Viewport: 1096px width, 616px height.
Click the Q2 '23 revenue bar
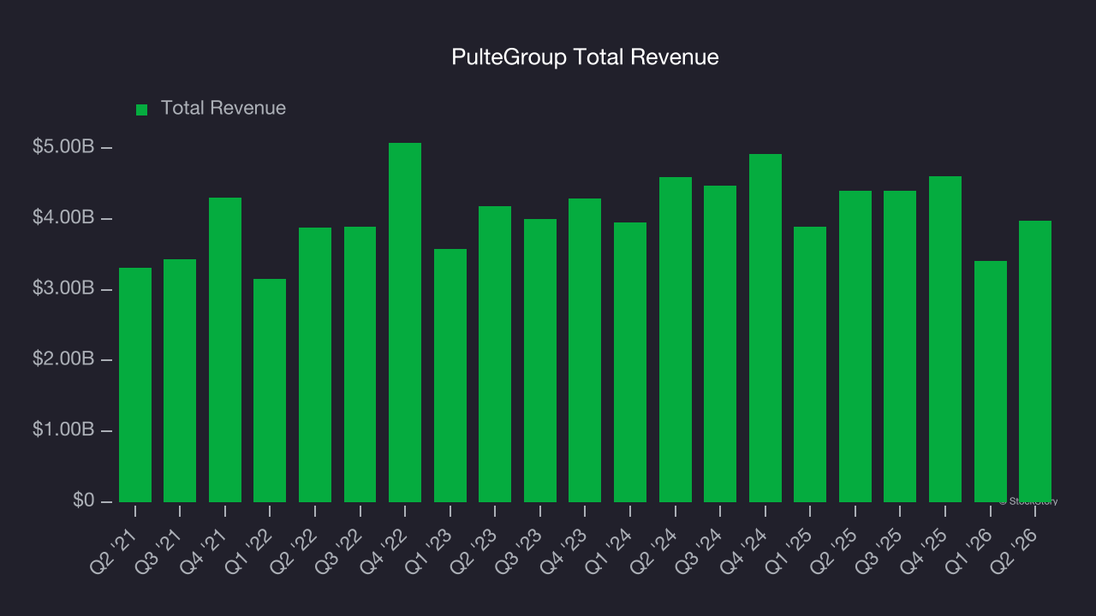tap(495, 354)
